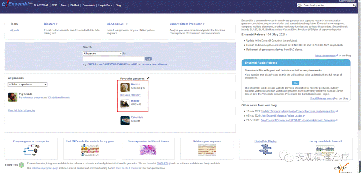Click the Mouse genome picture icon
The height and width of the screenshot is (173, 361).
125,104
